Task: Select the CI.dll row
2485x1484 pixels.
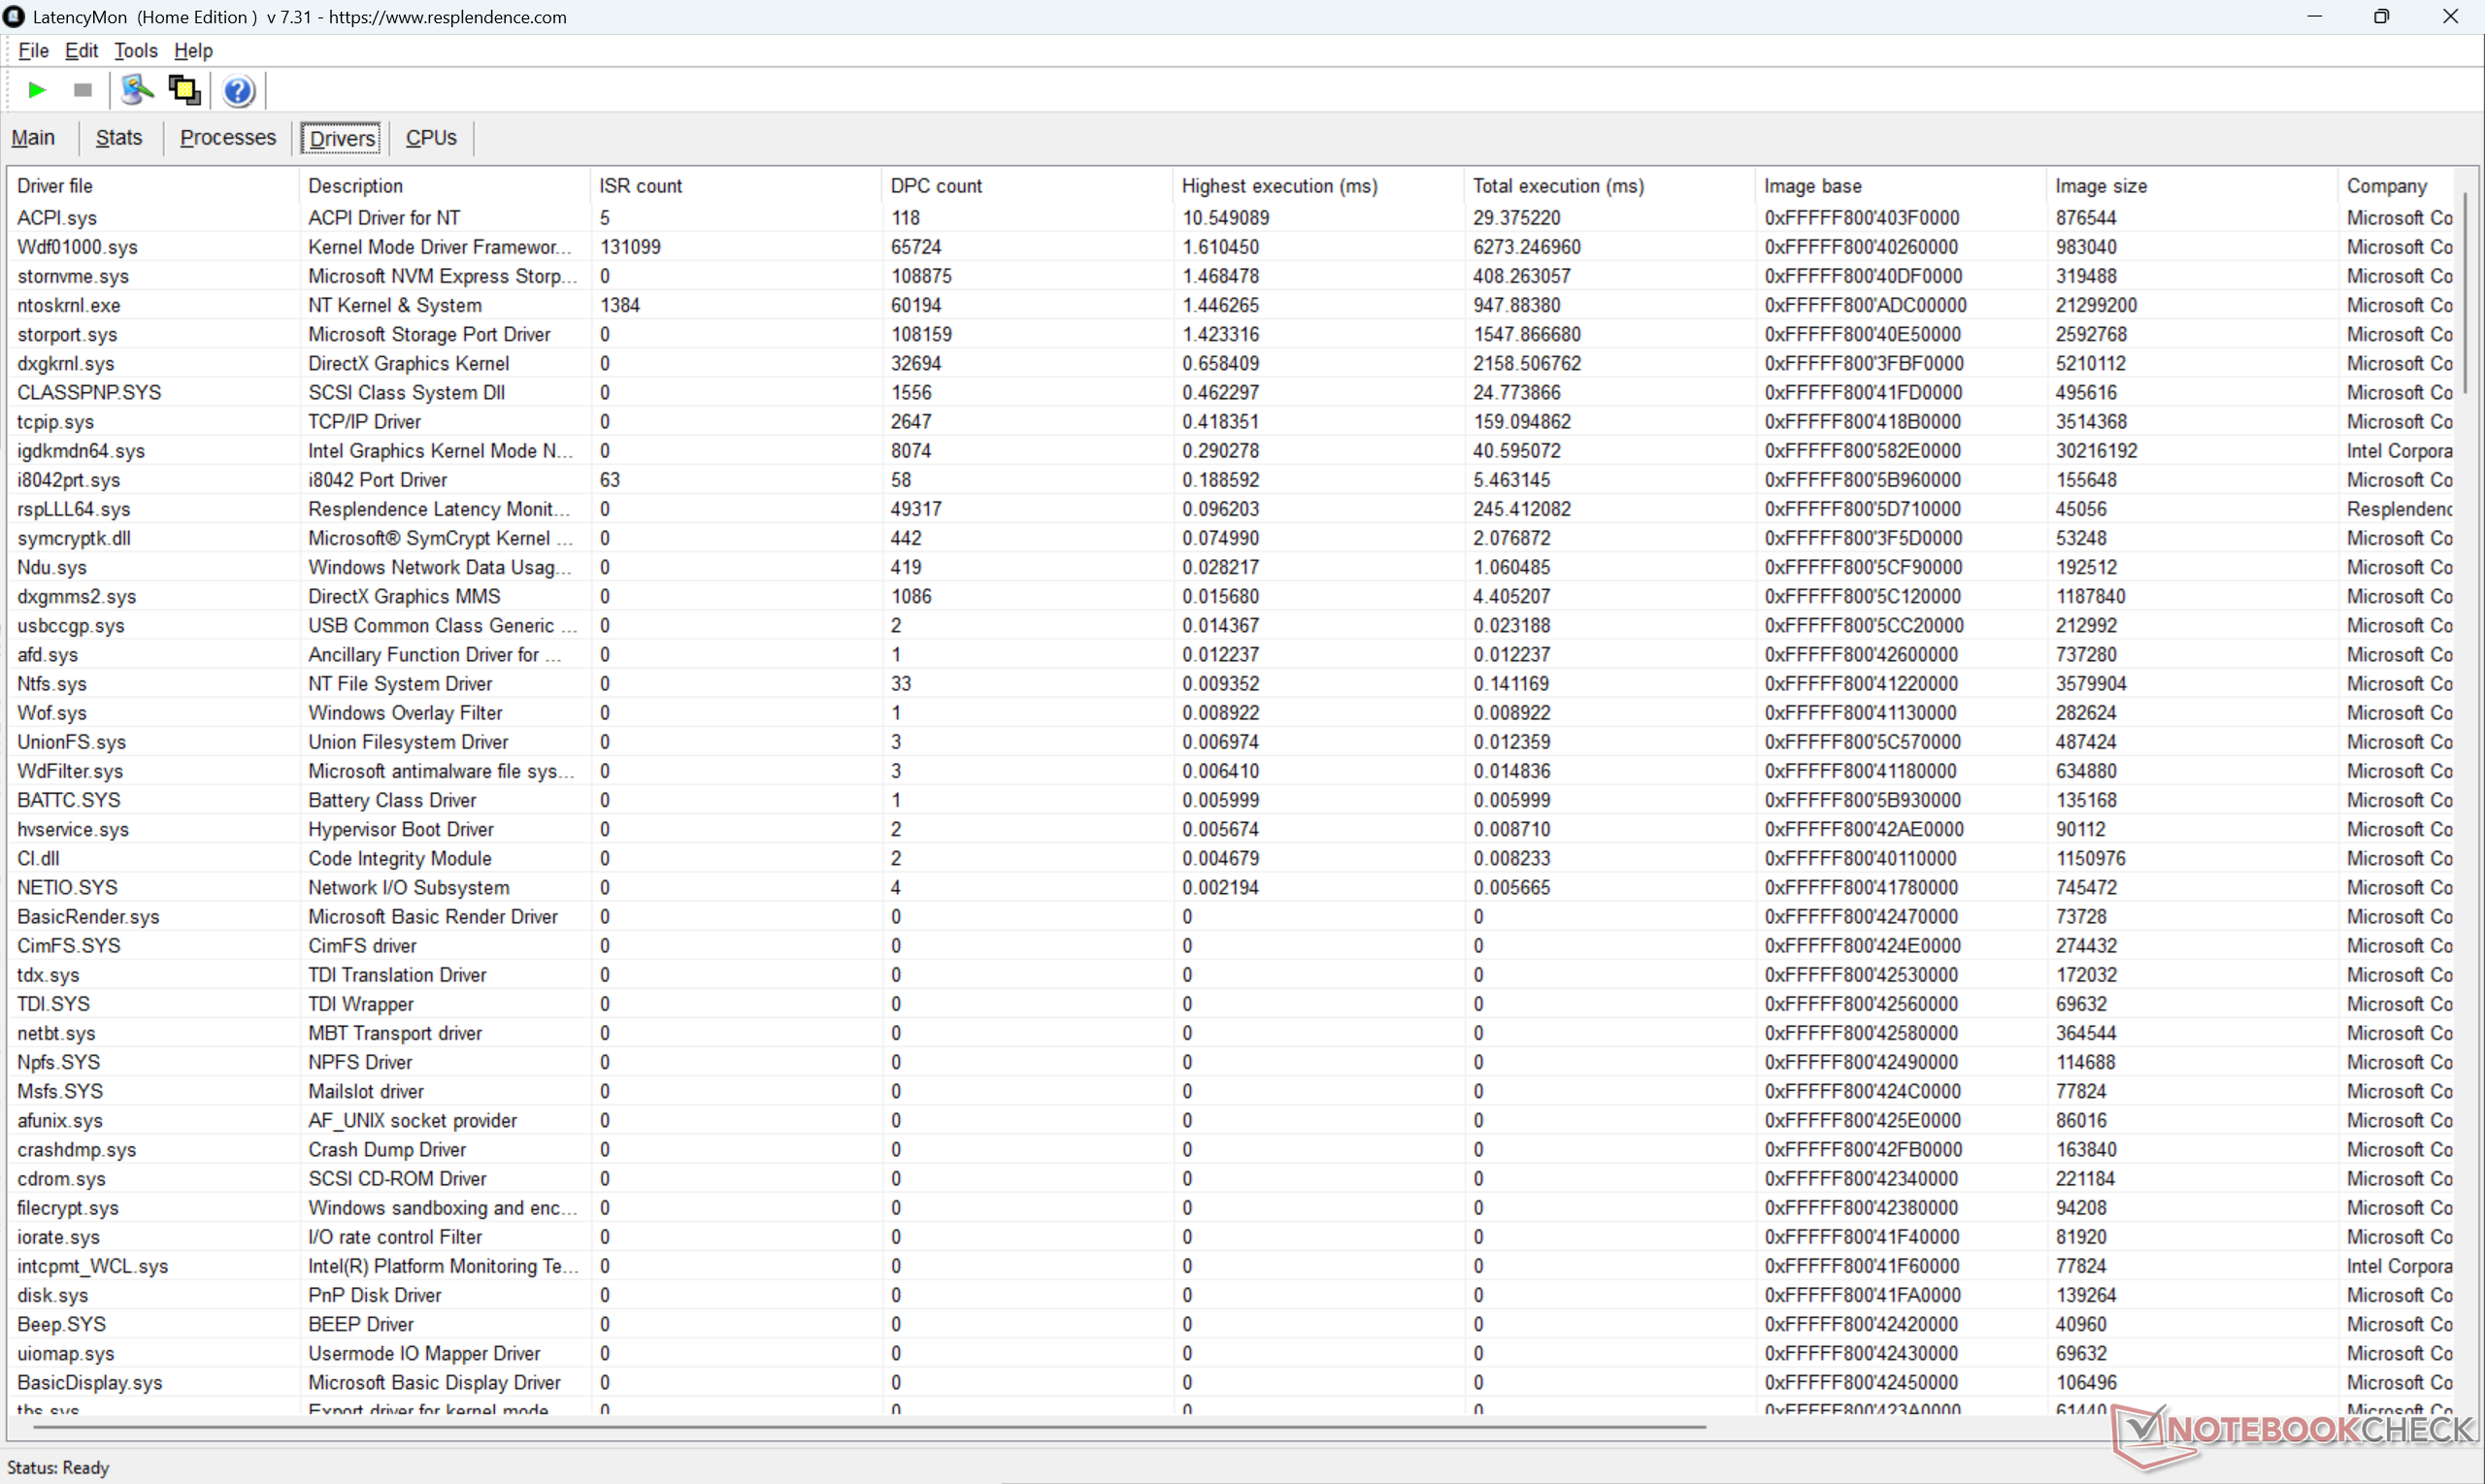Action: (1230, 858)
